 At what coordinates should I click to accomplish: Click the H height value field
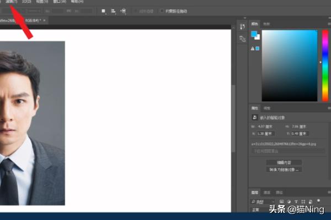299,127
